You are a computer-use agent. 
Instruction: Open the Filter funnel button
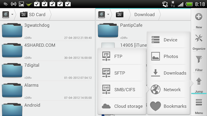(199, 63)
